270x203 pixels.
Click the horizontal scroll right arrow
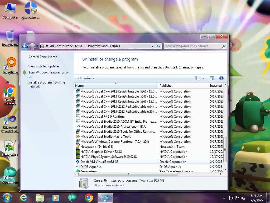(x=221, y=174)
